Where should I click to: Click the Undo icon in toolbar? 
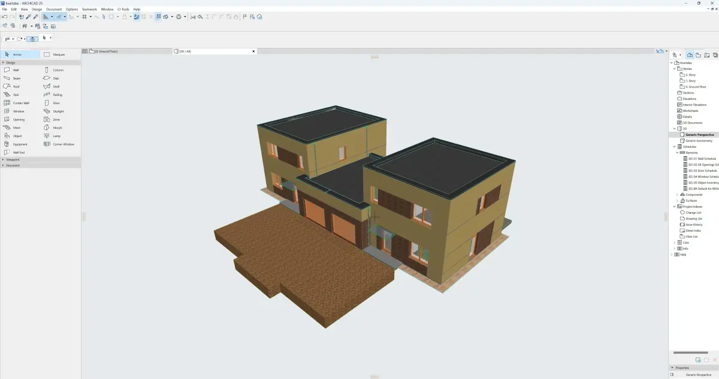pyautogui.click(x=5, y=17)
